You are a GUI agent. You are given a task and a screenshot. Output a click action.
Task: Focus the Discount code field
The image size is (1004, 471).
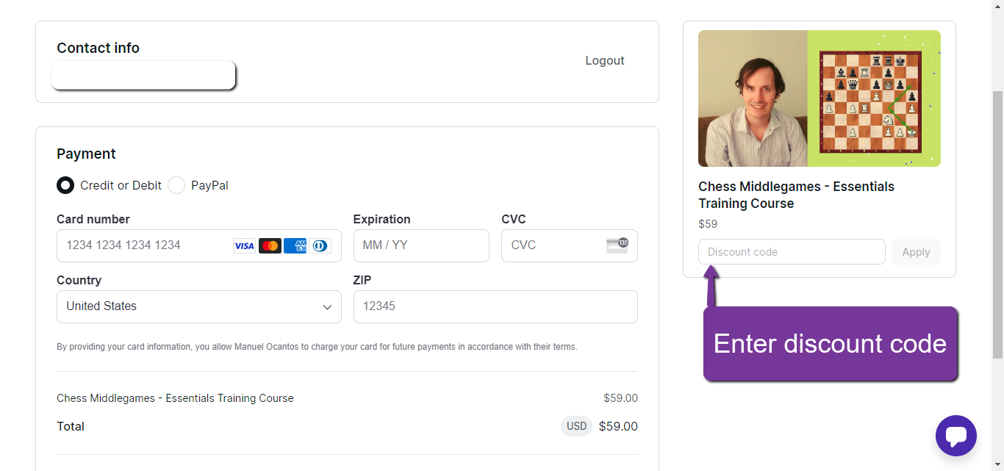(x=792, y=252)
